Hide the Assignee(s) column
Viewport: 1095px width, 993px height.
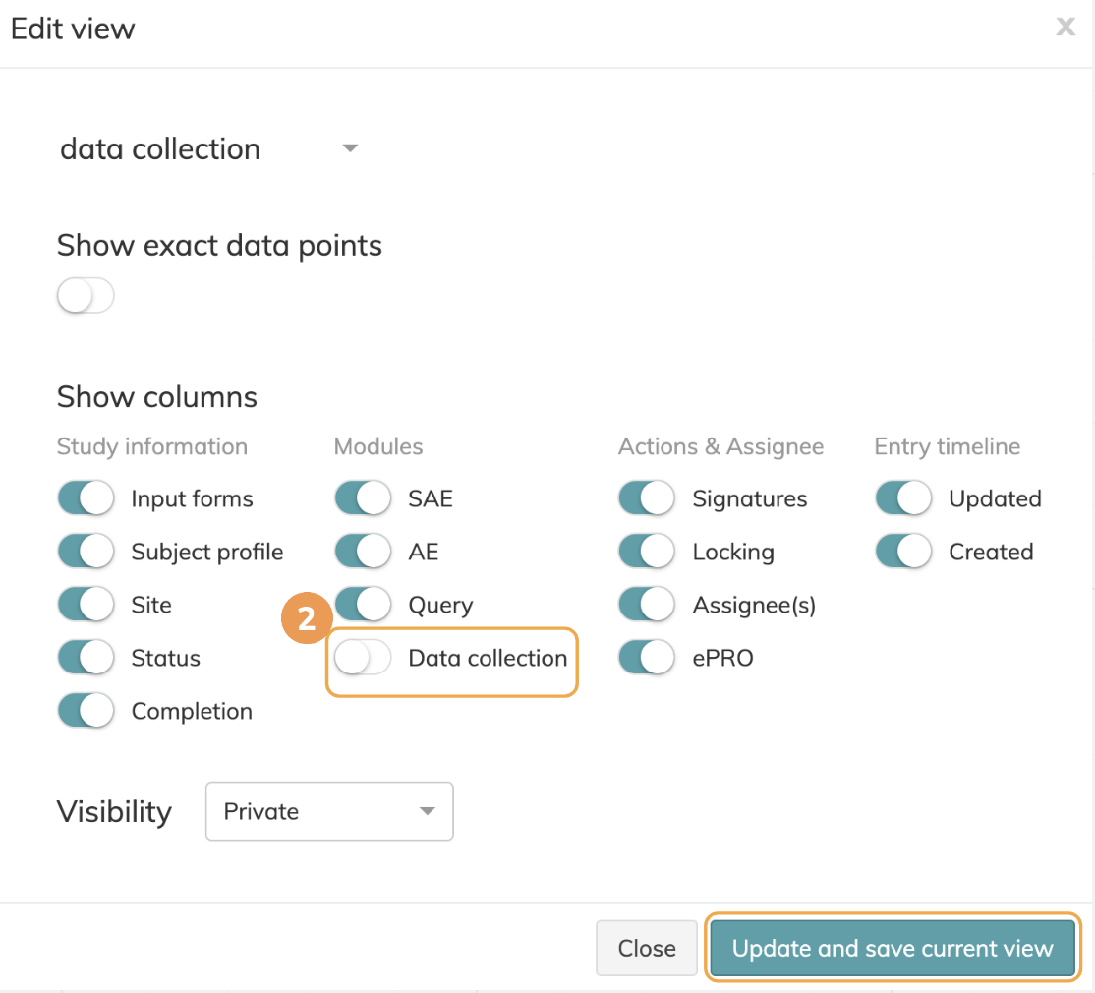coord(646,605)
